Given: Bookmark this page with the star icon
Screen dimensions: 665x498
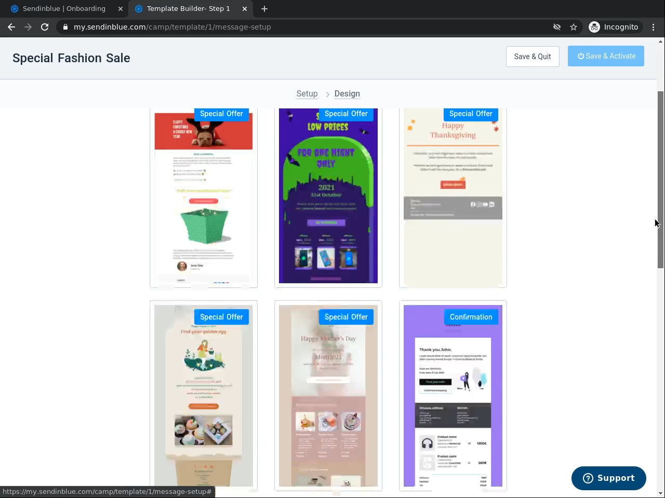Looking at the screenshot, I should [574, 27].
